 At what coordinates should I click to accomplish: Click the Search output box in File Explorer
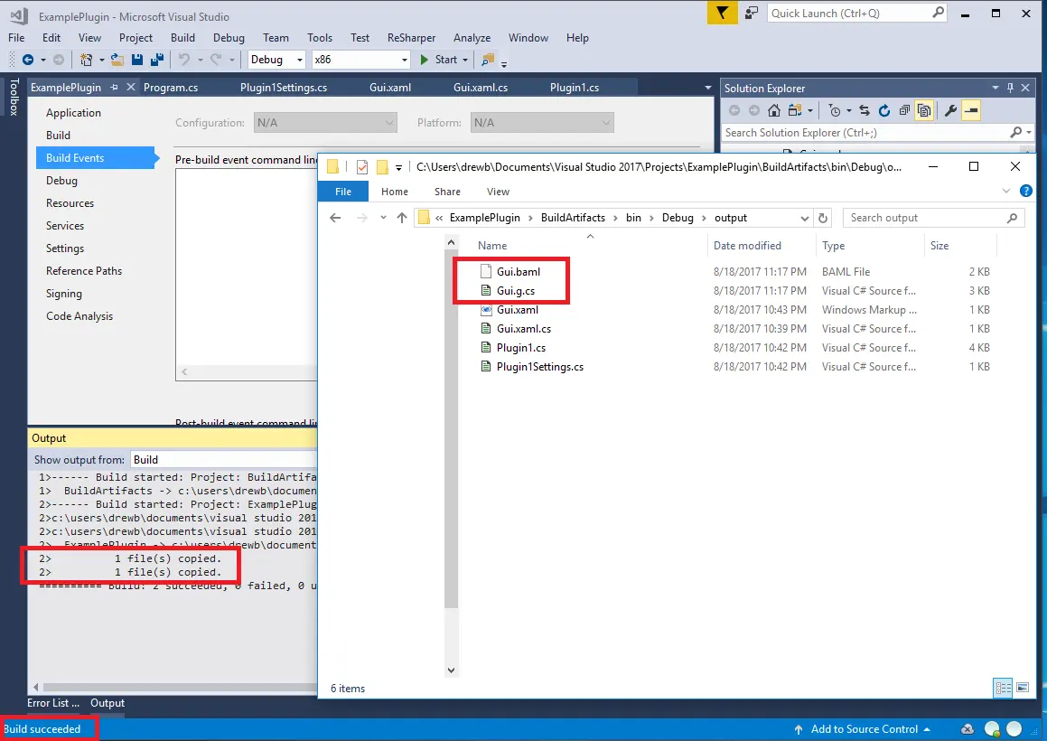click(x=933, y=218)
